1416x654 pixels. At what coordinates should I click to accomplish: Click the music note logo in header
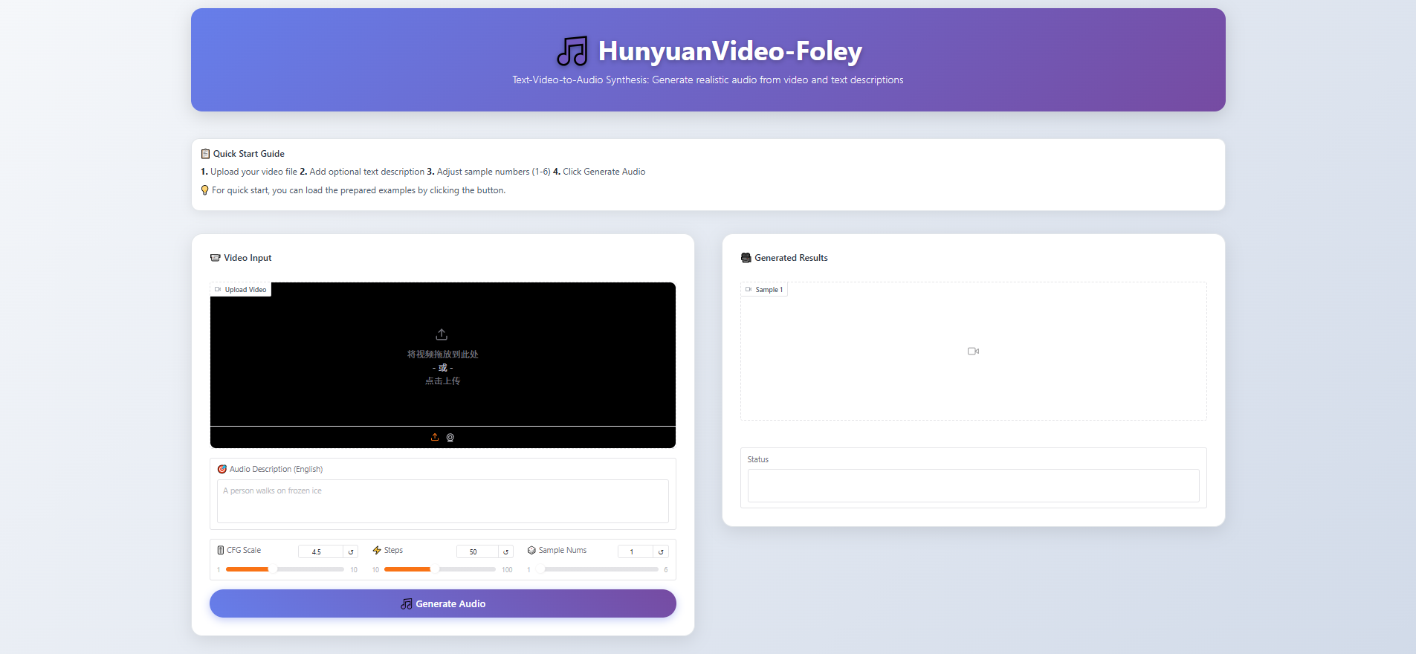pyautogui.click(x=572, y=51)
